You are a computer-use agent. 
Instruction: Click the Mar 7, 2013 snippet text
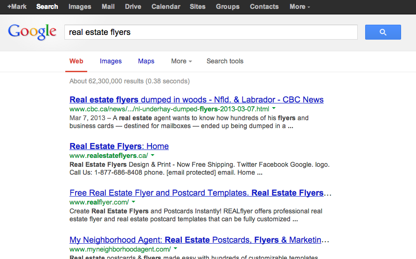point(189,122)
